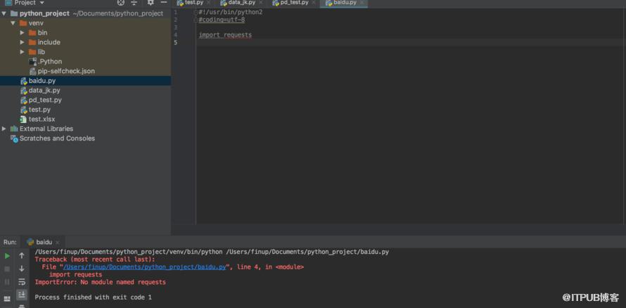Click the 'Run:' panel label

click(x=10, y=242)
